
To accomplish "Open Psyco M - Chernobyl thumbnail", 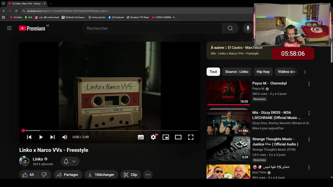I will pyautogui.click(x=228, y=93).
